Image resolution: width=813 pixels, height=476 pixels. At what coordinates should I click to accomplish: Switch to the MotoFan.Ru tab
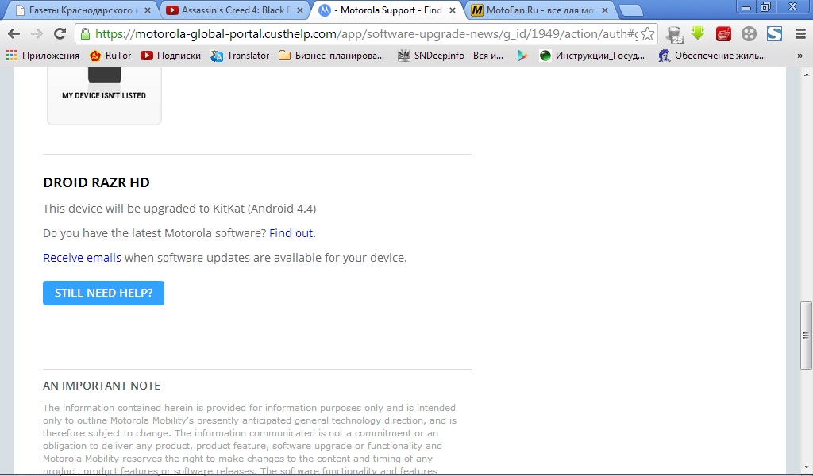coord(541,10)
